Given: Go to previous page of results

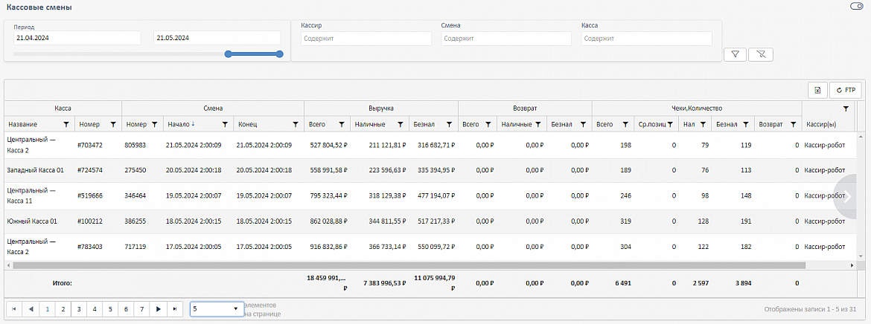Looking at the screenshot, I should coord(31,309).
